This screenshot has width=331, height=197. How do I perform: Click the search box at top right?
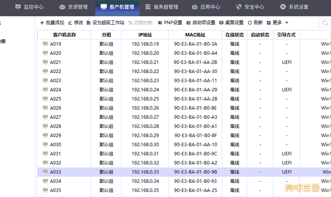tap(326, 23)
